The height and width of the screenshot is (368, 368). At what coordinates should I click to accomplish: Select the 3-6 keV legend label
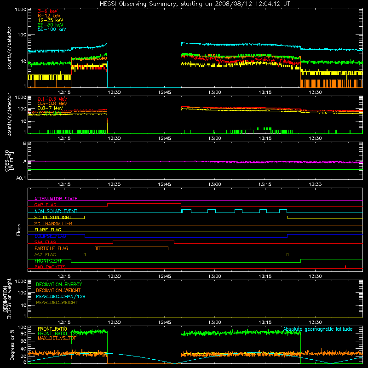(48, 11)
